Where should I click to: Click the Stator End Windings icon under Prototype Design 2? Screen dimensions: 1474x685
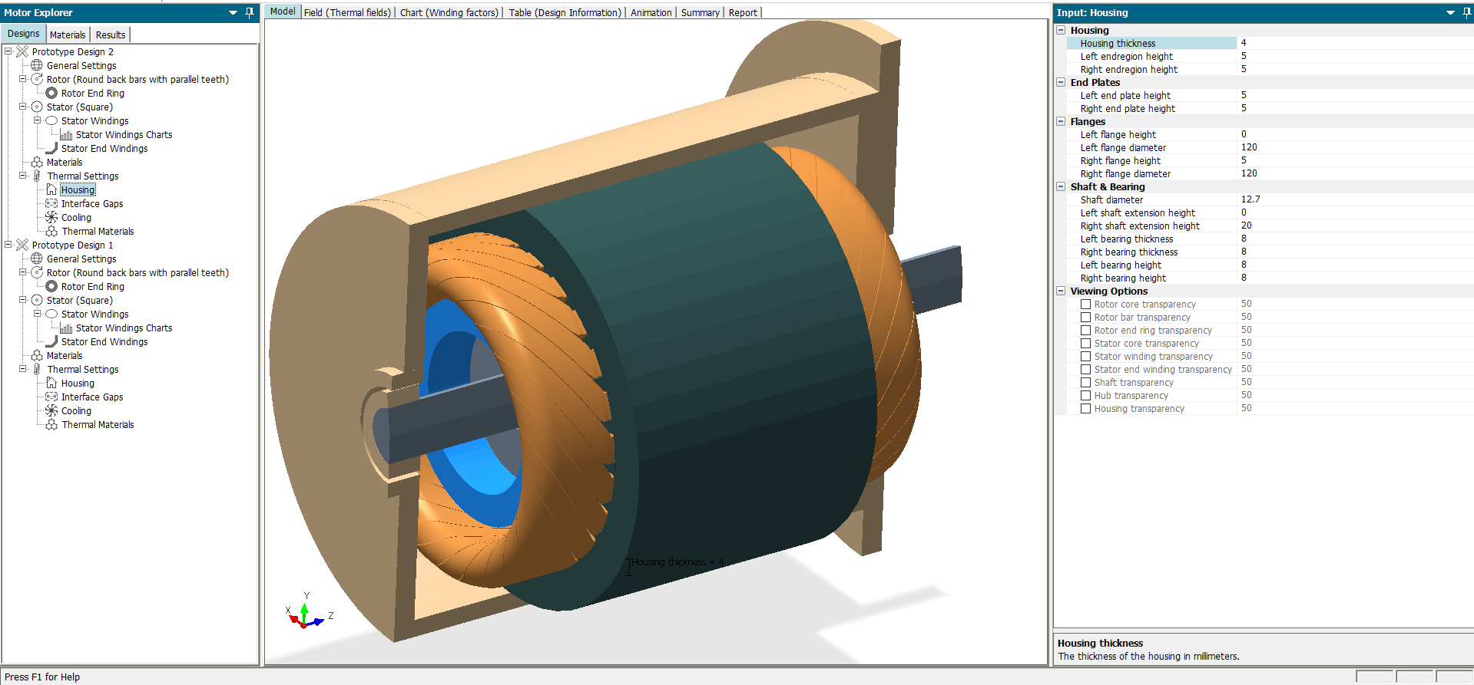pos(51,148)
